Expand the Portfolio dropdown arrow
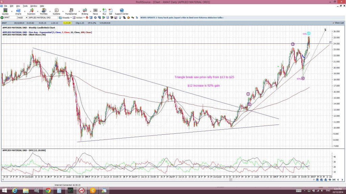This screenshot has height=194, width=346. tap(50, 11)
